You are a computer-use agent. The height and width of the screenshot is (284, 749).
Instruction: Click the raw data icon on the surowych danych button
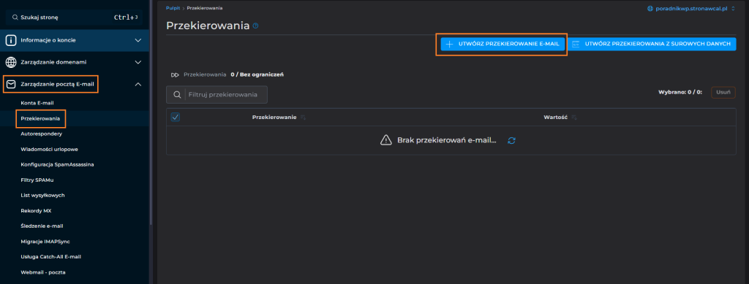point(576,44)
